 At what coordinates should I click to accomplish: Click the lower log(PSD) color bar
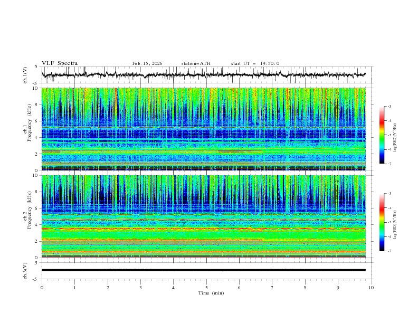click(382, 222)
